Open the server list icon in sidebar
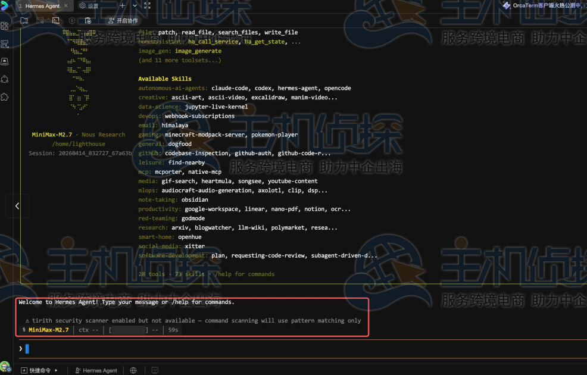The width and height of the screenshot is (587, 375). (5, 44)
